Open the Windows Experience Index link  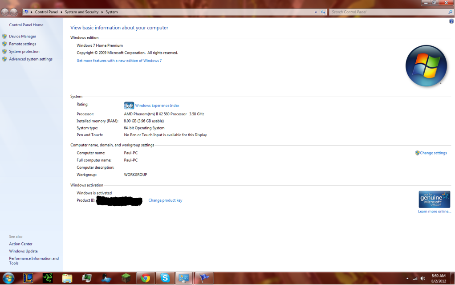(x=157, y=106)
